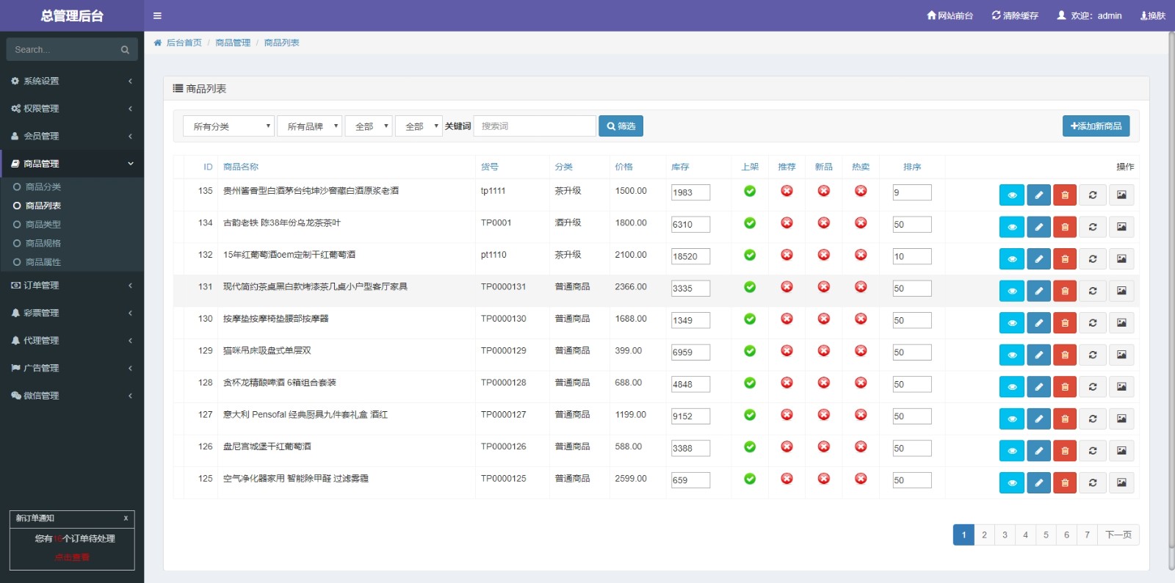Click 下一页 pagination button
This screenshot has width=1175, height=583.
[1118, 535]
